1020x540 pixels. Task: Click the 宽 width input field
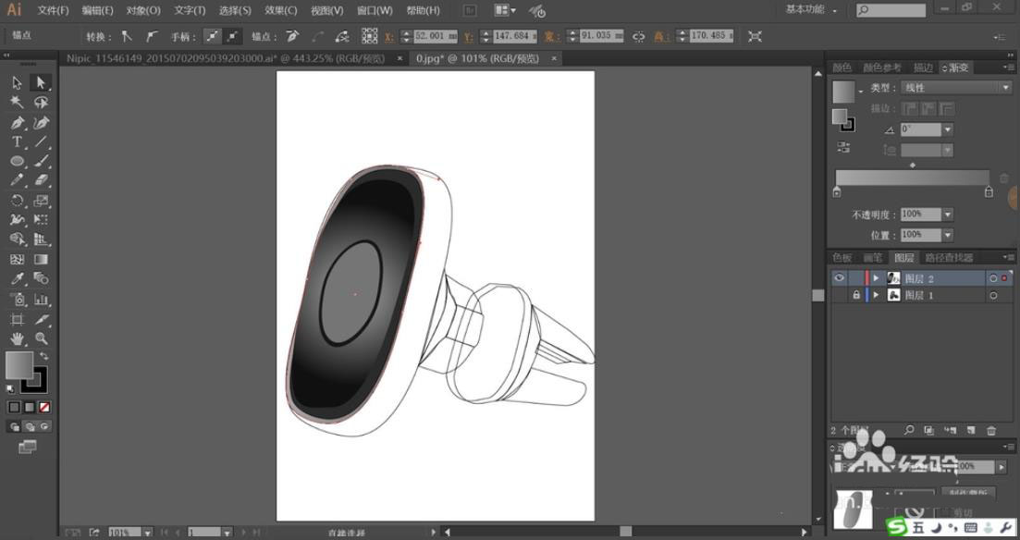(601, 36)
